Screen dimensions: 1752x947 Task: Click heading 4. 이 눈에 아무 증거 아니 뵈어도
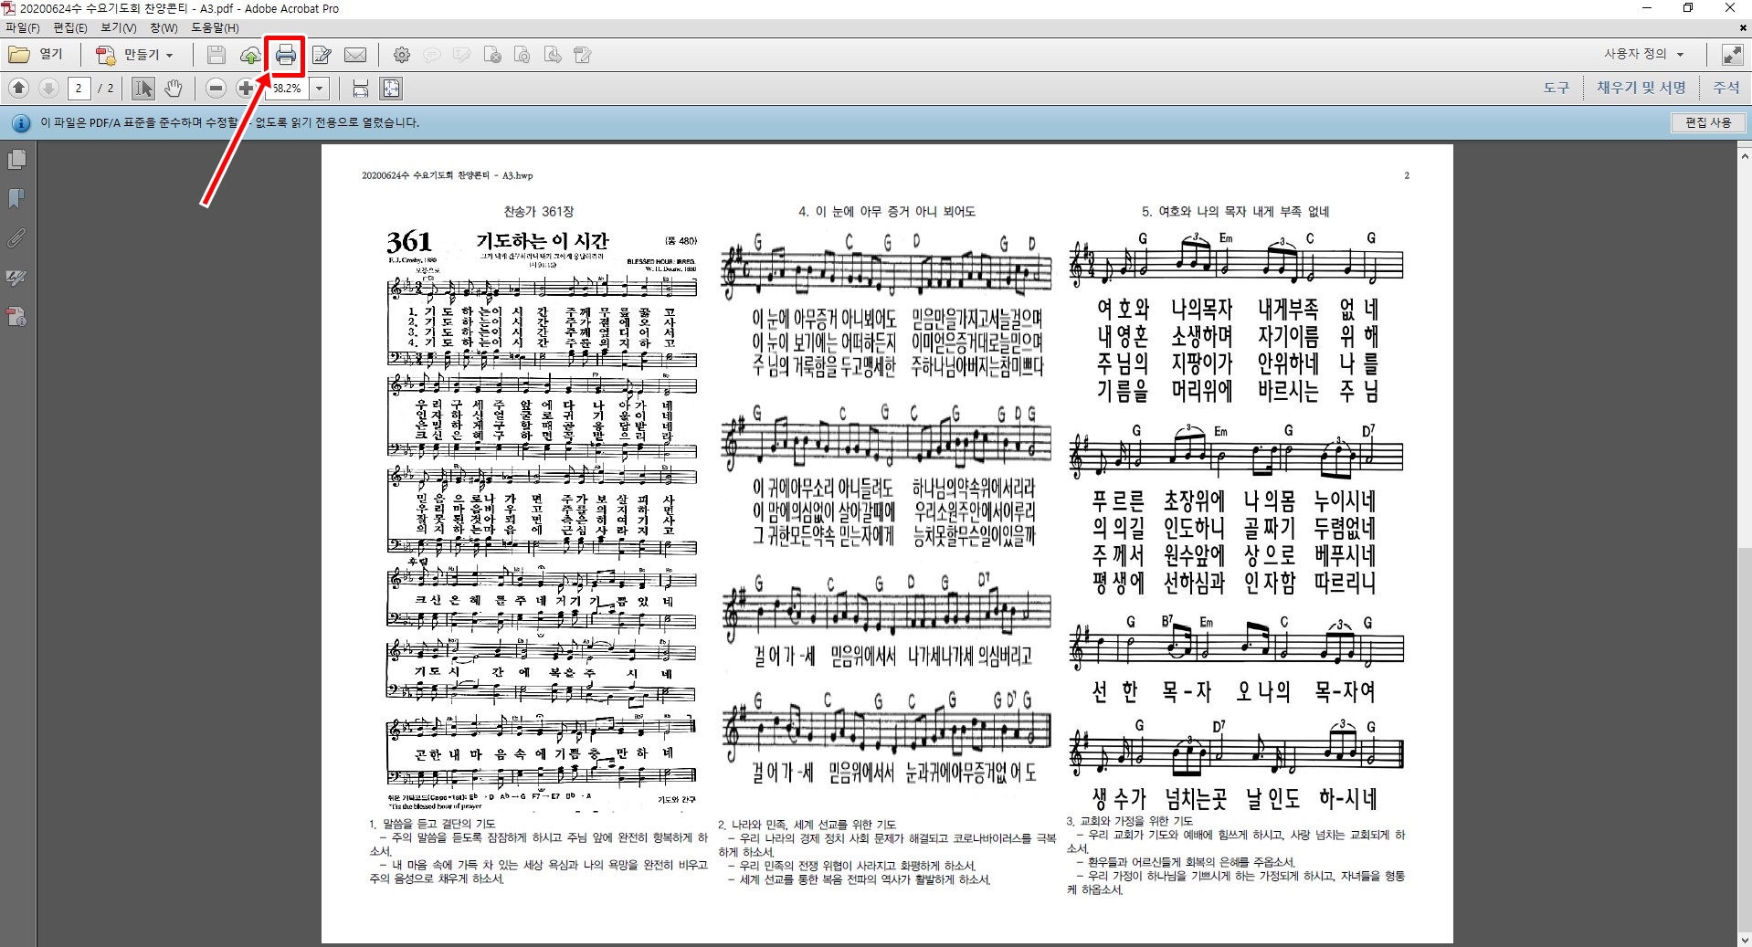pos(887,211)
